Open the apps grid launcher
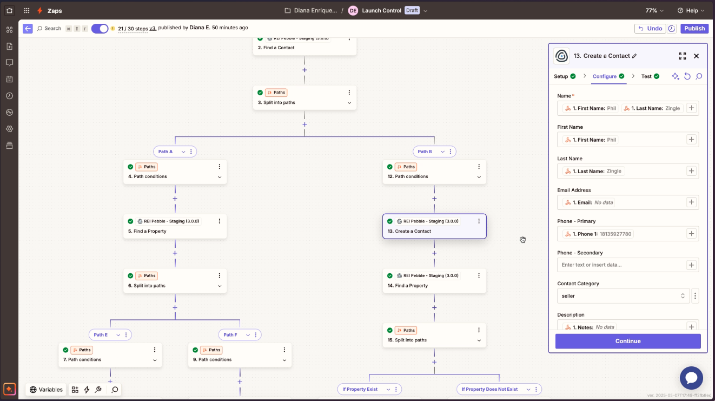 27,10
